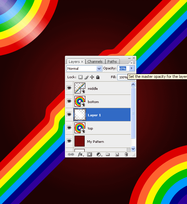Select the layer named top
187x204 pixels.
point(90,129)
